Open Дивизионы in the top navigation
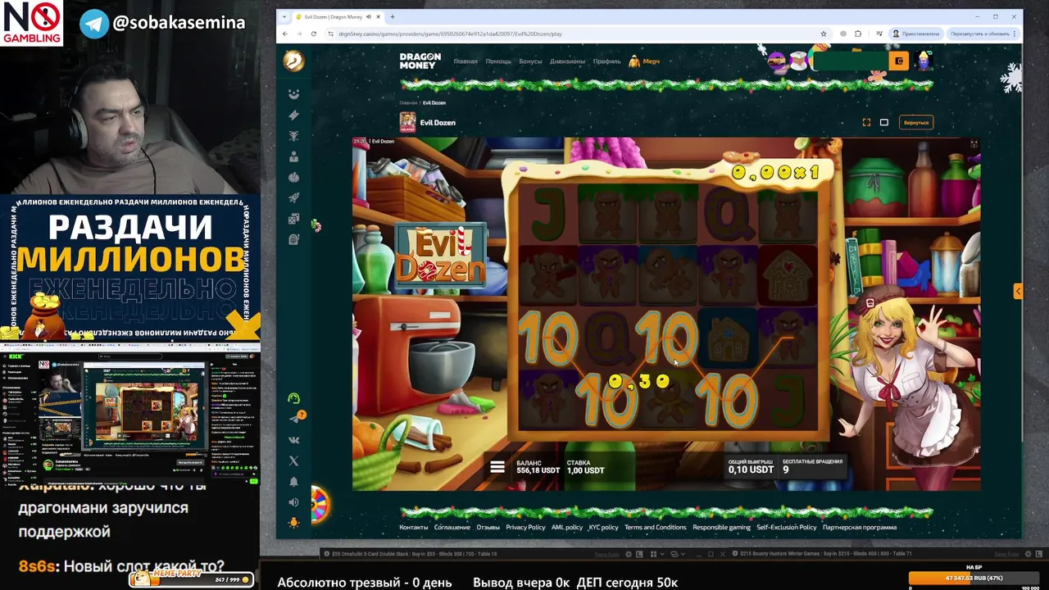 pos(567,61)
